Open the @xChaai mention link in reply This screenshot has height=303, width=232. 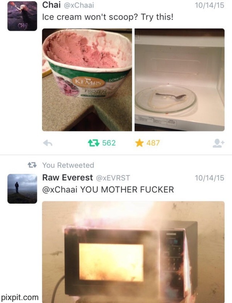point(60,189)
